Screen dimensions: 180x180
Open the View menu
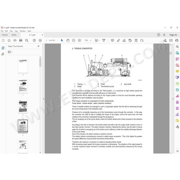[11, 31]
